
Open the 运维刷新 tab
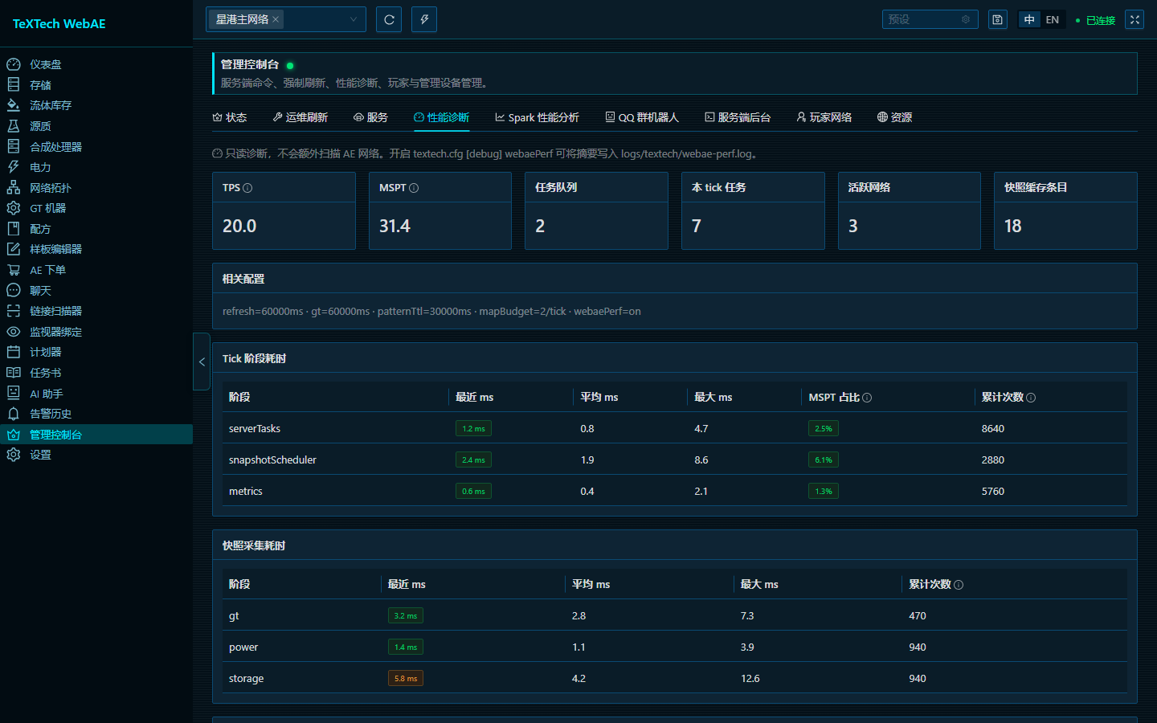(x=300, y=117)
